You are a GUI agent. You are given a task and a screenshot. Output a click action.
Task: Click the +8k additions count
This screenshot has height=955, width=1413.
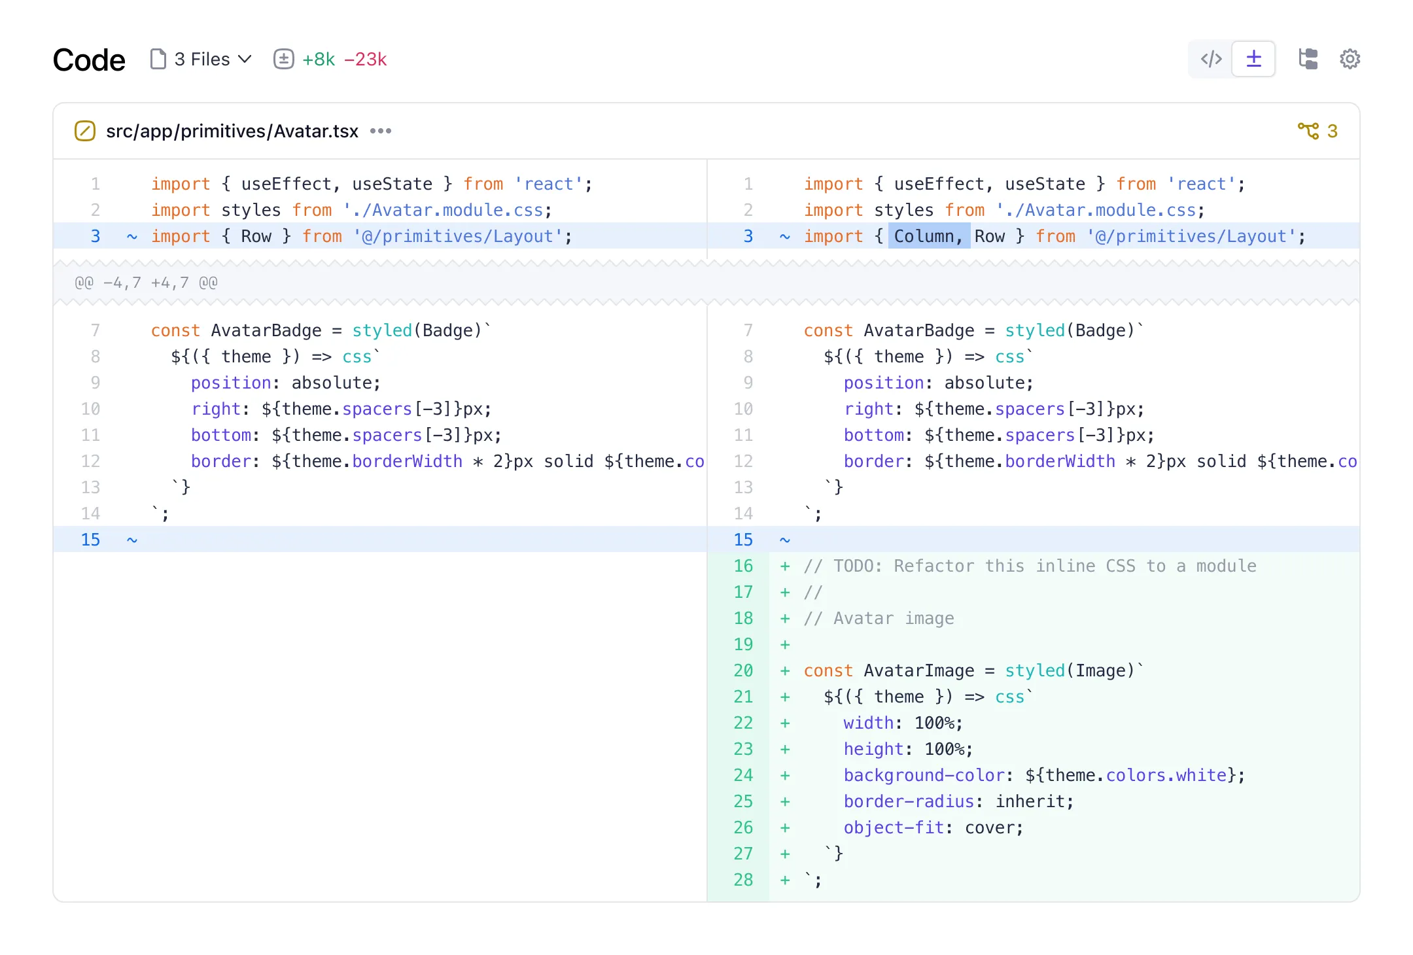(x=319, y=60)
